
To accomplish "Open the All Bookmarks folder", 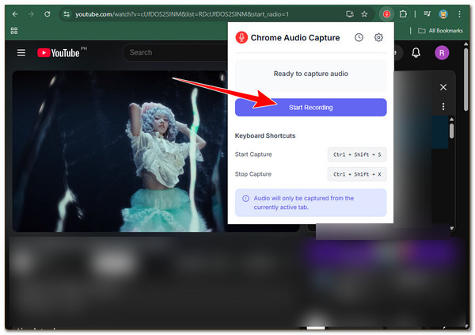I will pyautogui.click(x=440, y=31).
